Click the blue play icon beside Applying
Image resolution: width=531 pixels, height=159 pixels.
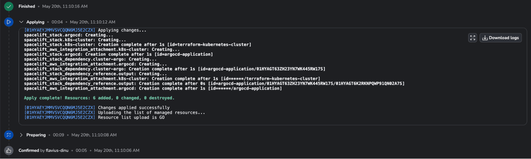coord(9,22)
